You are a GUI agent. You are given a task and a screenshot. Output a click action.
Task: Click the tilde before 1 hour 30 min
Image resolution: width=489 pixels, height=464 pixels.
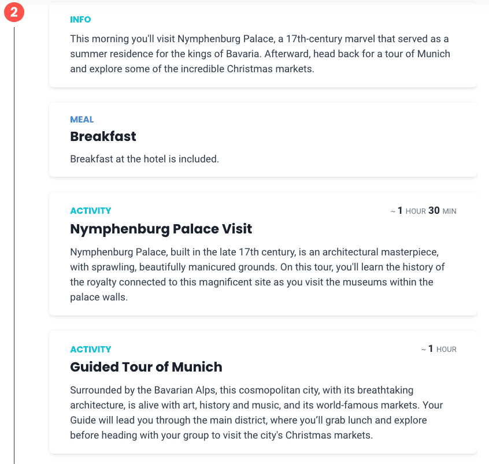coord(392,211)
